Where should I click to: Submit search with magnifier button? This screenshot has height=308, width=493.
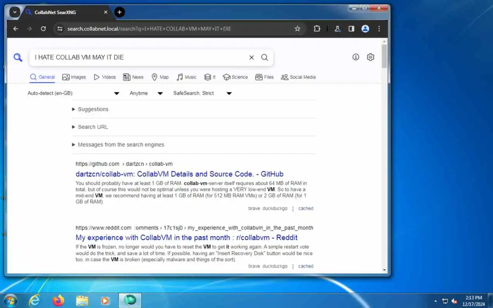[x=265, y=57]
